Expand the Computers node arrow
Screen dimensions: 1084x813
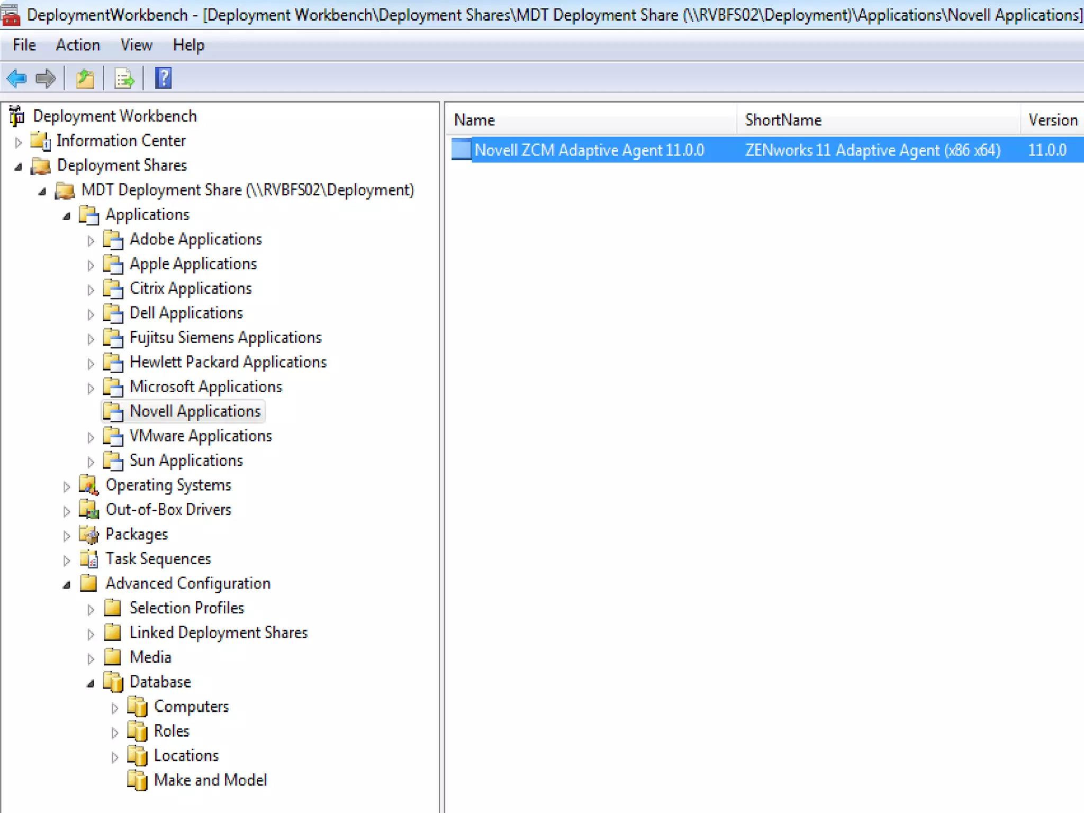pos(115,708)
